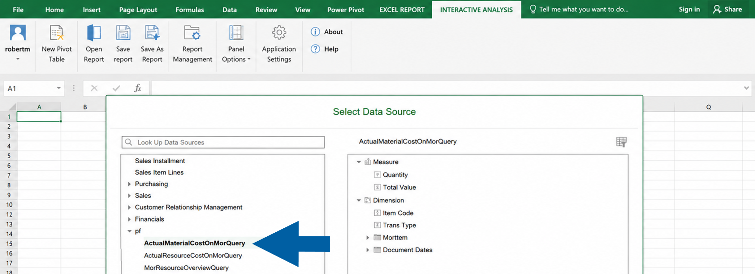755x274 pixels.
Task: Select the Trans Type dimension
Action: pos(399,225)
